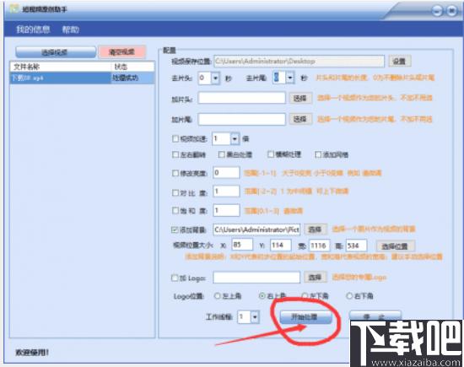Open the 帮助 menu
Screen dimensions: 464x367
70,30
